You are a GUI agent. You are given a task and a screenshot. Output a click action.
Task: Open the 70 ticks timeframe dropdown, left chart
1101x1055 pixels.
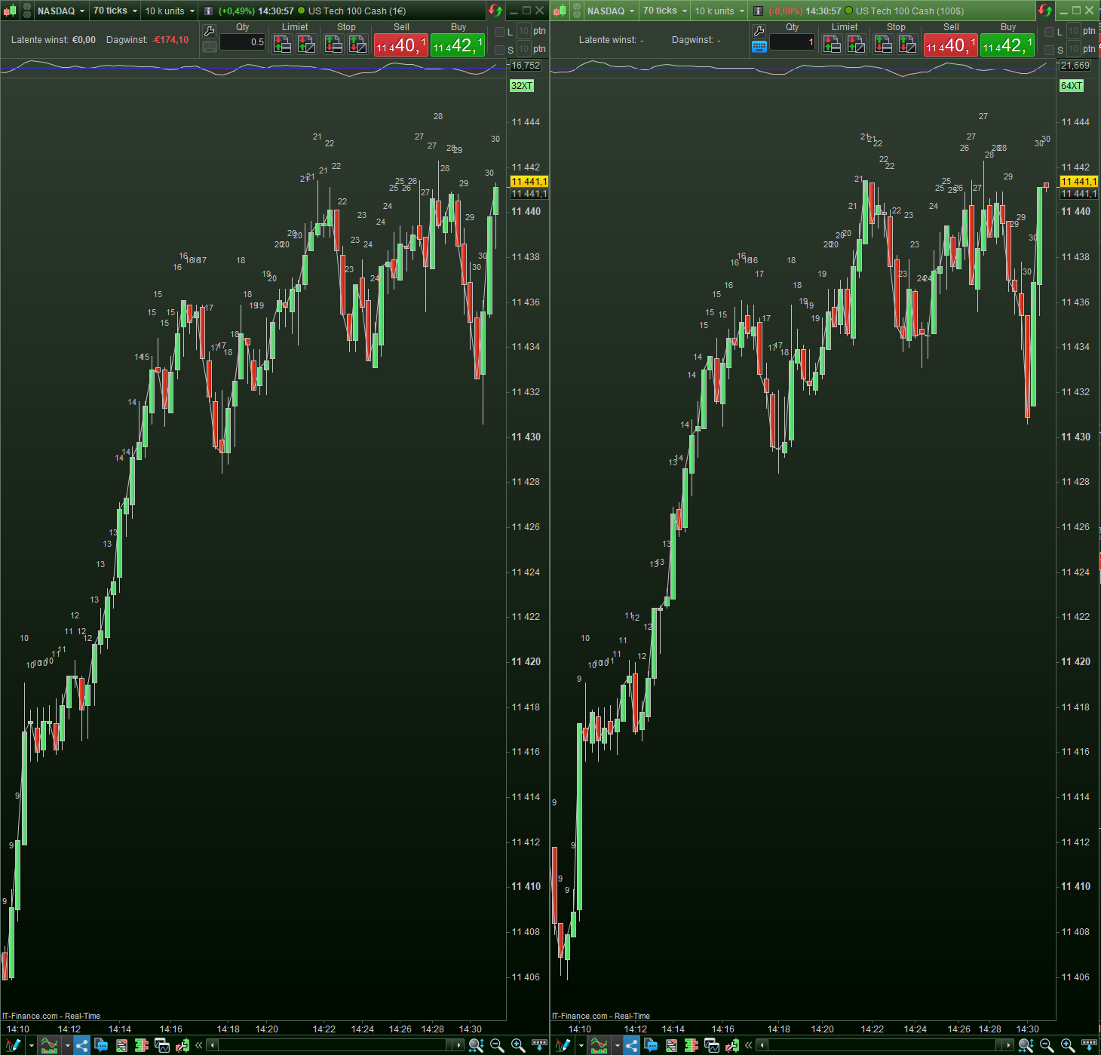pos(115,11)
